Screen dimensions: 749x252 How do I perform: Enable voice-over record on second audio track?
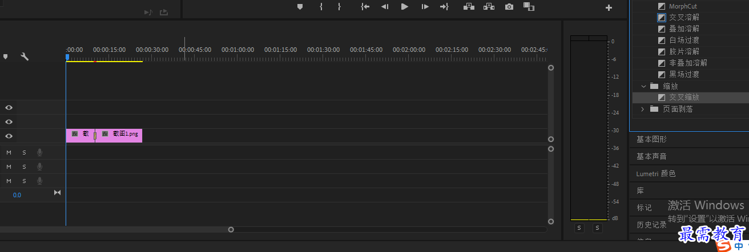[x=39, y=166]
